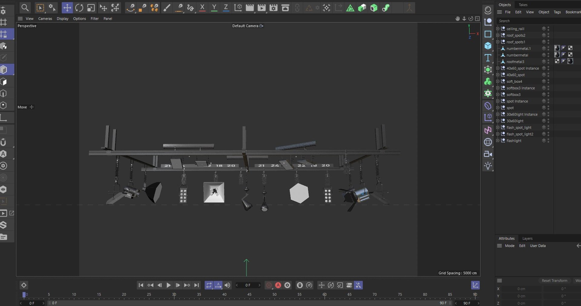Click the Cube primitive icon
Image resolution: width=581 pixels, height=306 pixels.
click(488, 46)
